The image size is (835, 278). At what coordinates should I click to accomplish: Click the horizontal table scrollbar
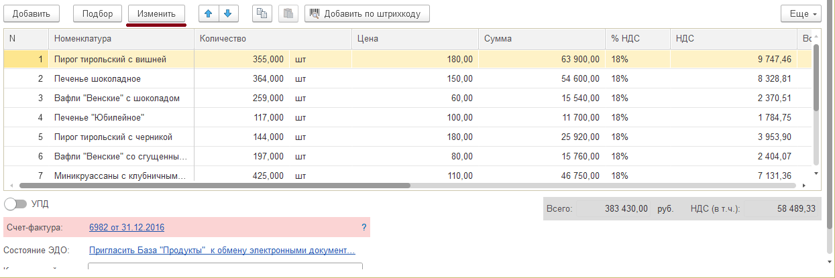[215, 186]
